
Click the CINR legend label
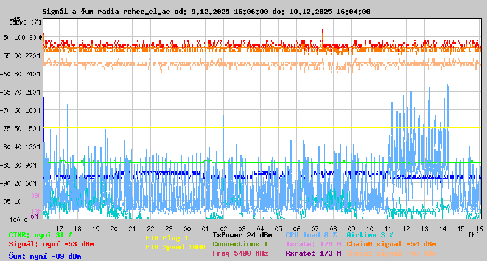tap(40, 234)
